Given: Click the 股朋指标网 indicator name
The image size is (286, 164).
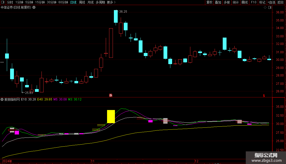Looking at the screenshot, I should tap(12, 99).
